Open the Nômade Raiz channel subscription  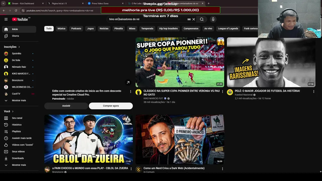19,67
